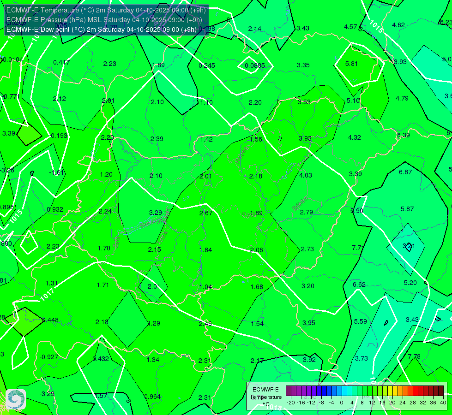This screenshot has width=452, height=415.
Task: Select the ECMWF-E Pressure MSL layer label
Action: (x=104, y=20)
